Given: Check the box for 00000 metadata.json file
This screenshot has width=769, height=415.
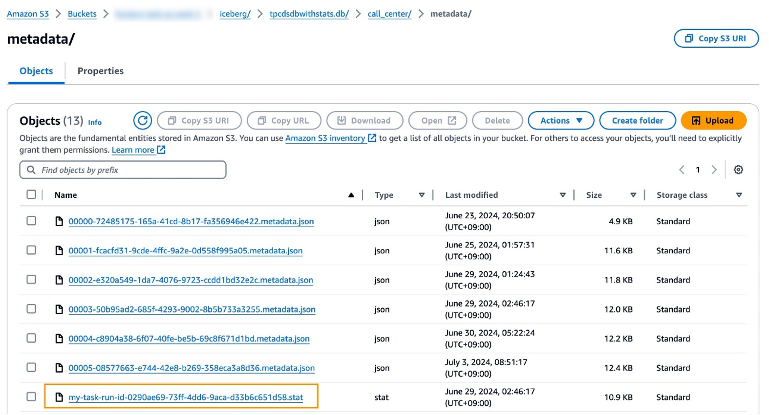Looking at the screenshot, I should coord(31,221).
